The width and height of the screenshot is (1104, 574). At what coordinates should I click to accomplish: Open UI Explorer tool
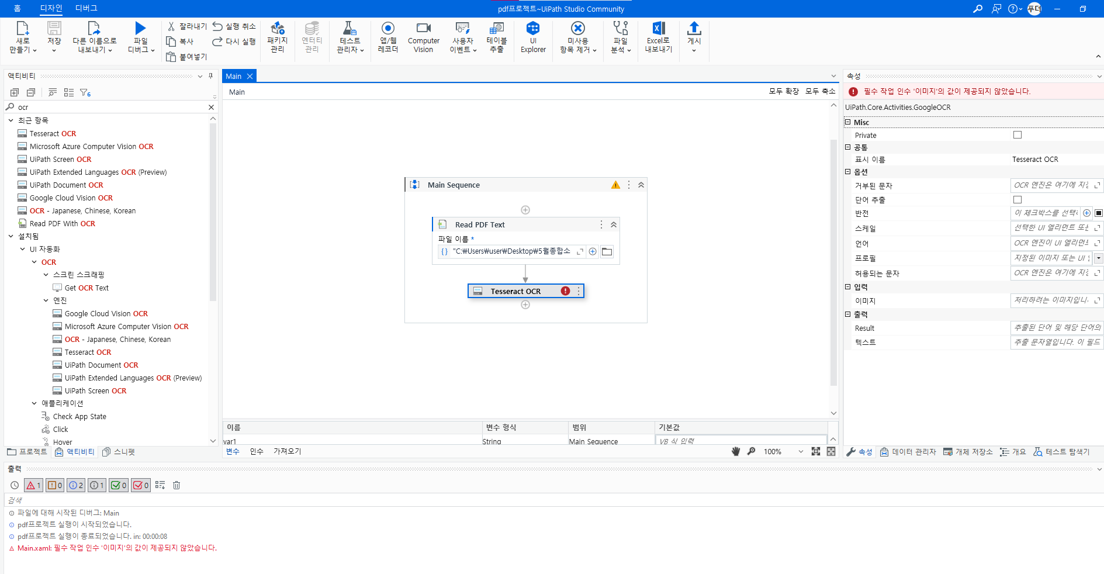tap(533, 37)
